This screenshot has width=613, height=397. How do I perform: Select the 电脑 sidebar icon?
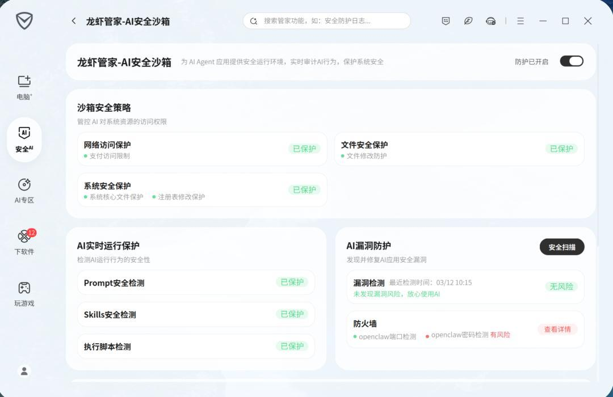click(24, 85)
